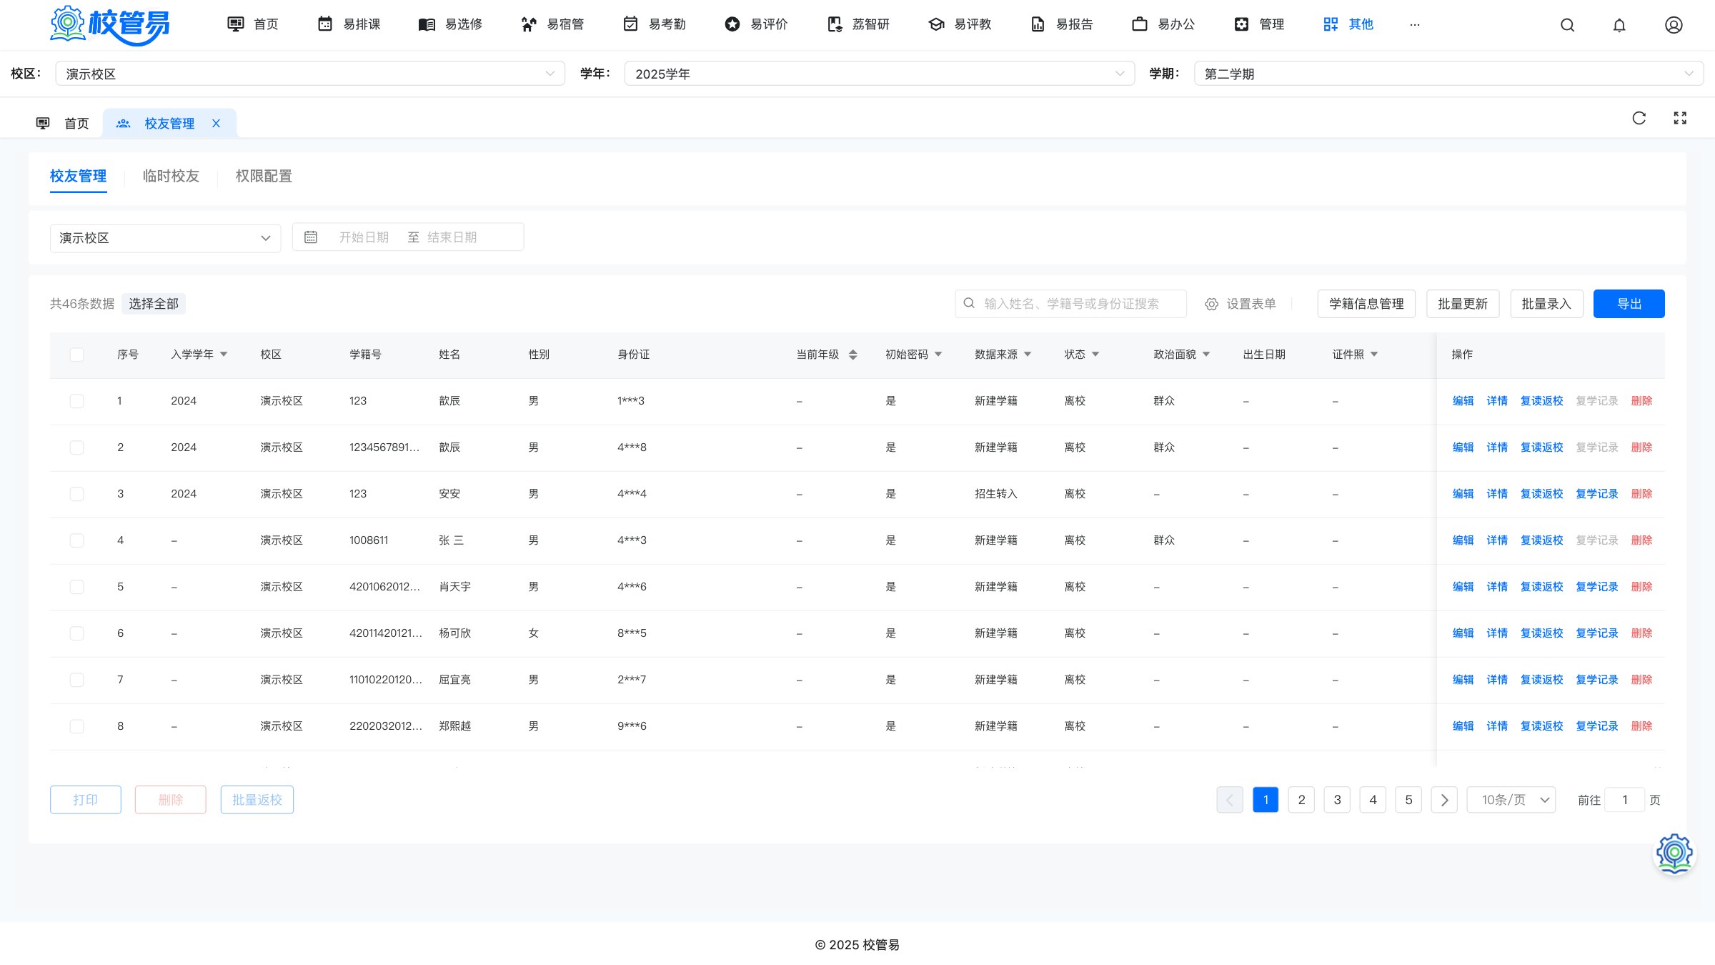Screen dimensions: 1715x965
Task: Open the 首页 page tab
Action: pyautogui.click(x=63, y=124)
